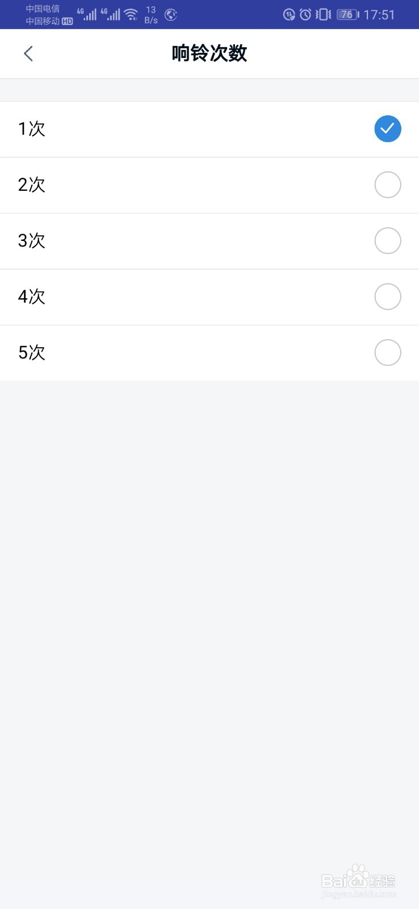Tap the Wi-Fi signal status icon
This screenshot has width=419, height=909.
(x=131, y=15)
